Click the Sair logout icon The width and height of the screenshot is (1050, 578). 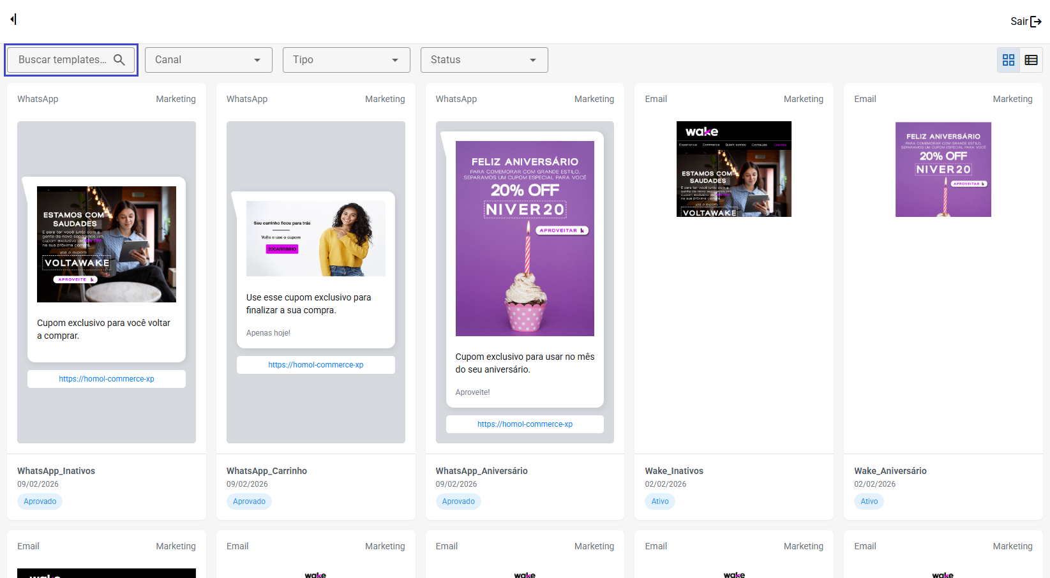(x=1036, y=22)
